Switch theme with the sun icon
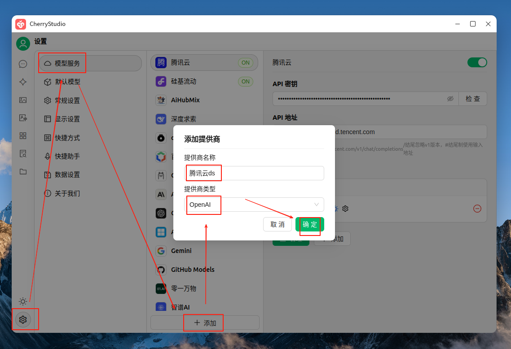This screenshot has height=349, width=511. click(23, 301)
